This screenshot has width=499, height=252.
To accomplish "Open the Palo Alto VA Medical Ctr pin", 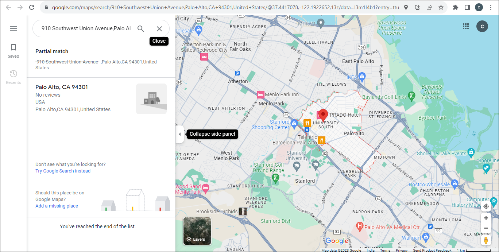I will click(360, 226).
